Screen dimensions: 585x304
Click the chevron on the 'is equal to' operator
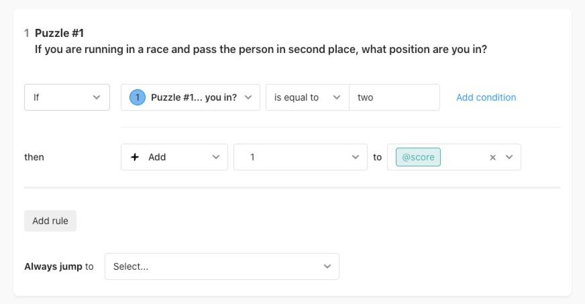(337, 97)
